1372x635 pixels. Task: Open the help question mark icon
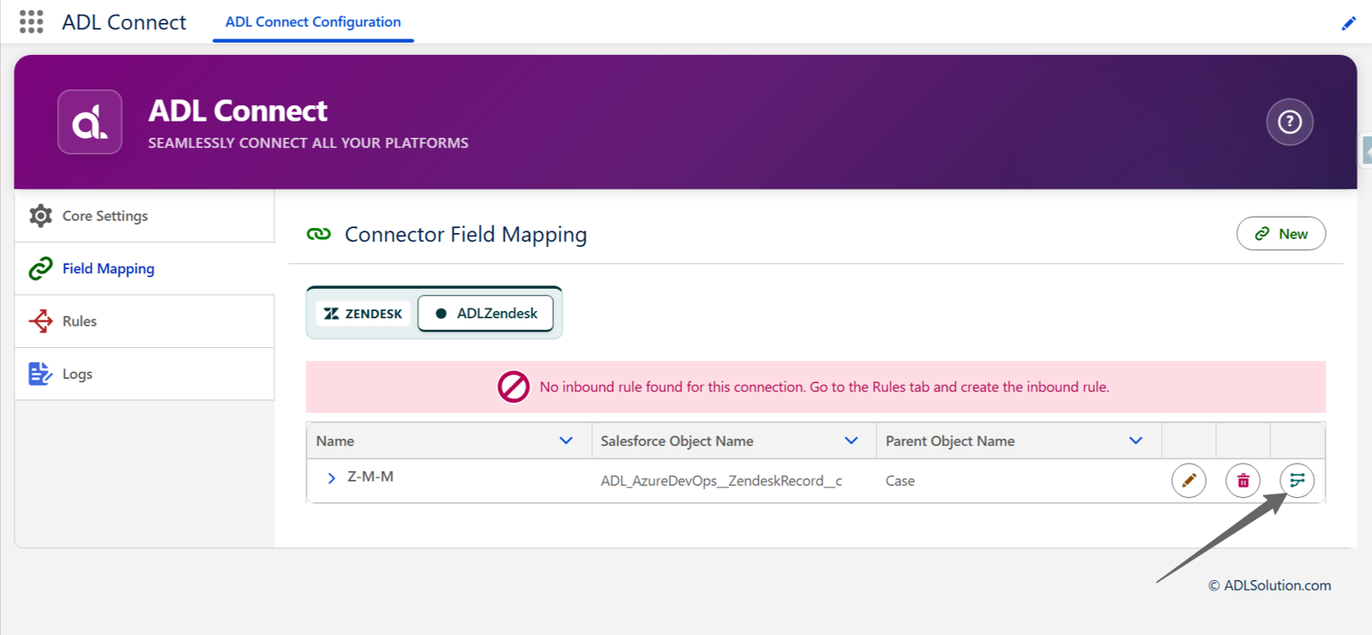(x=1290, y=123)
